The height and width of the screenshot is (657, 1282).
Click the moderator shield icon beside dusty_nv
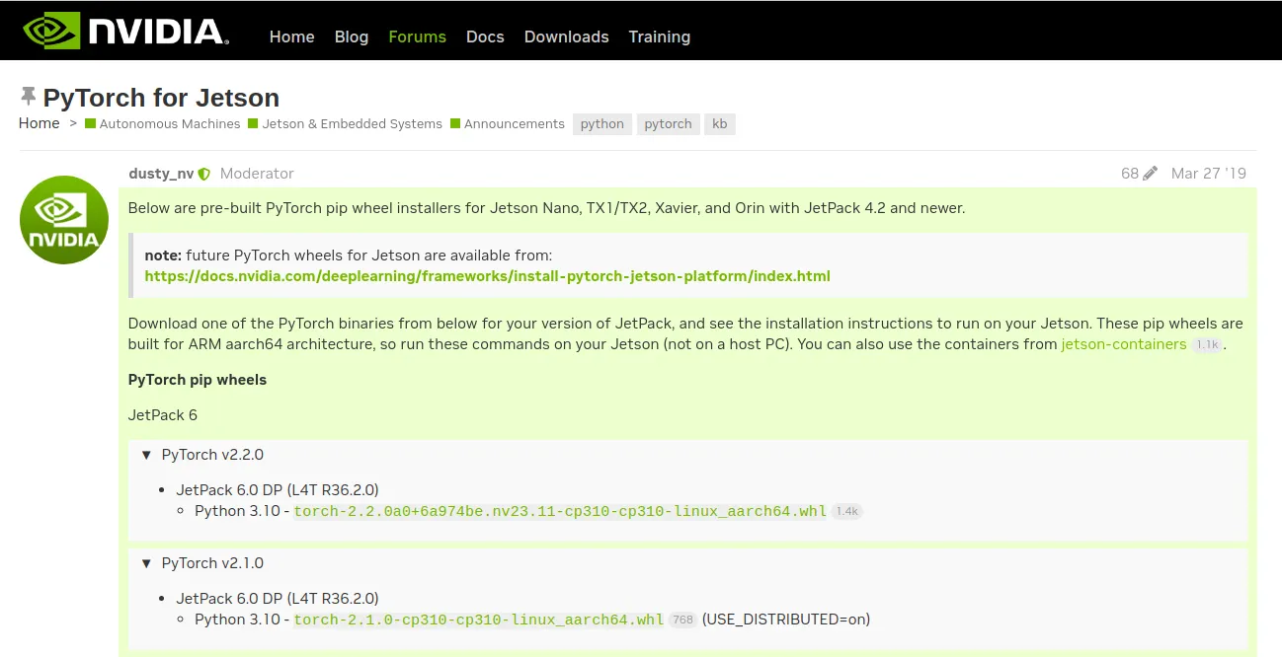coord(204,174)
